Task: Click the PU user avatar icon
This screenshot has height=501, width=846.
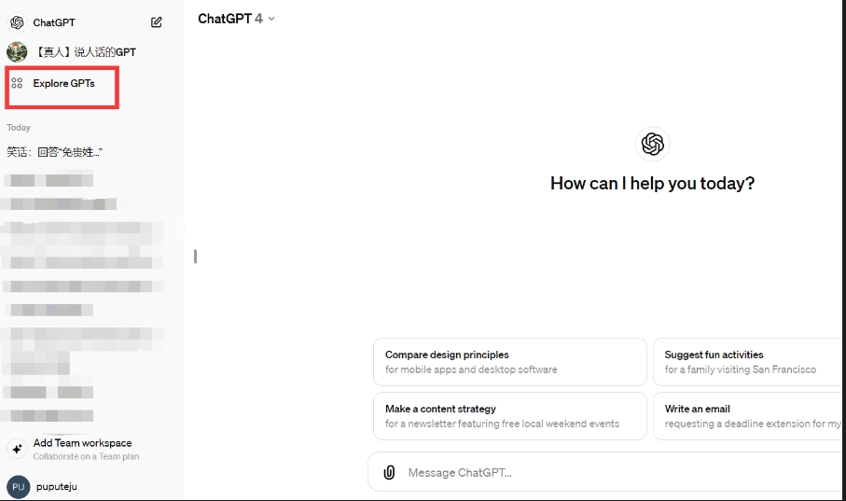Action: (18, 487)
